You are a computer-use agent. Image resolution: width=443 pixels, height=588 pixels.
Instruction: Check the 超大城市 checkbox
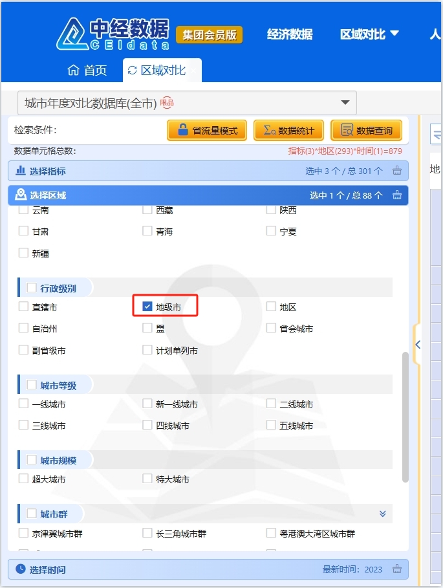(x=24, y=479)
